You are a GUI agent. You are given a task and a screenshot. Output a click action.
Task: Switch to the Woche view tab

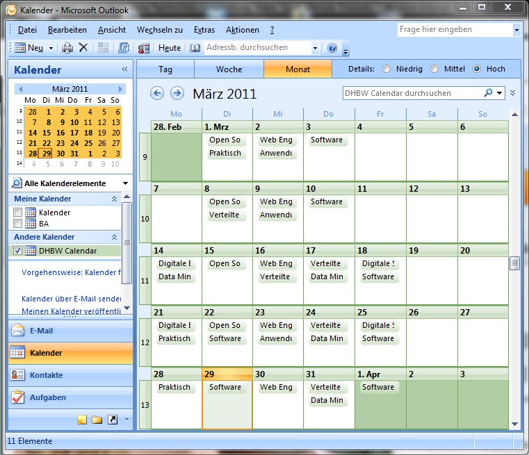coord(229,69)
